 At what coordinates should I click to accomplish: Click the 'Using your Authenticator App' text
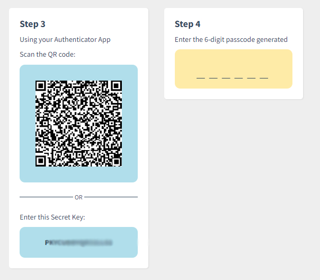click(x=65, y=39)
